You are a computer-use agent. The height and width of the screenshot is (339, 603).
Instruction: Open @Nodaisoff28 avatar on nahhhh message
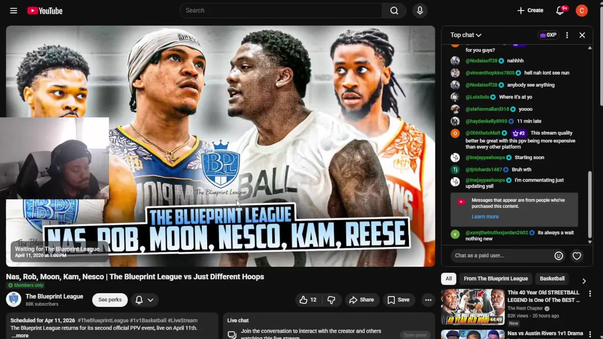point(455,61)
